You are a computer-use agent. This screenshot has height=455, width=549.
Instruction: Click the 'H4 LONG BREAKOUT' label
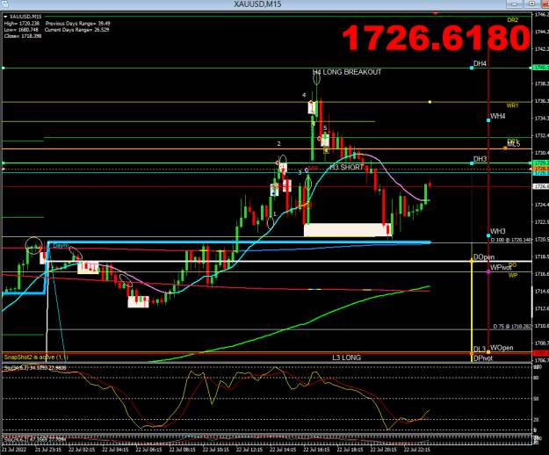[x=347, y=72]
